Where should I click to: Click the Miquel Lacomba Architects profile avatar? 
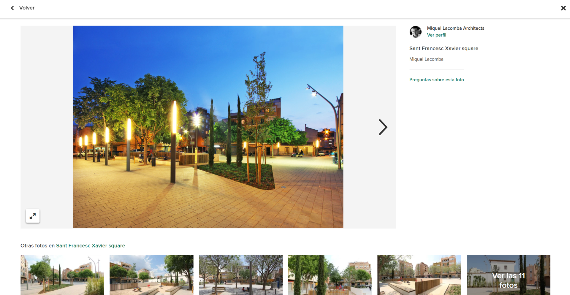tap(415, 32)
